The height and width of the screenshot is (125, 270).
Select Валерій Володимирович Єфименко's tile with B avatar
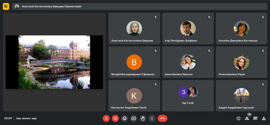[134, 62]
